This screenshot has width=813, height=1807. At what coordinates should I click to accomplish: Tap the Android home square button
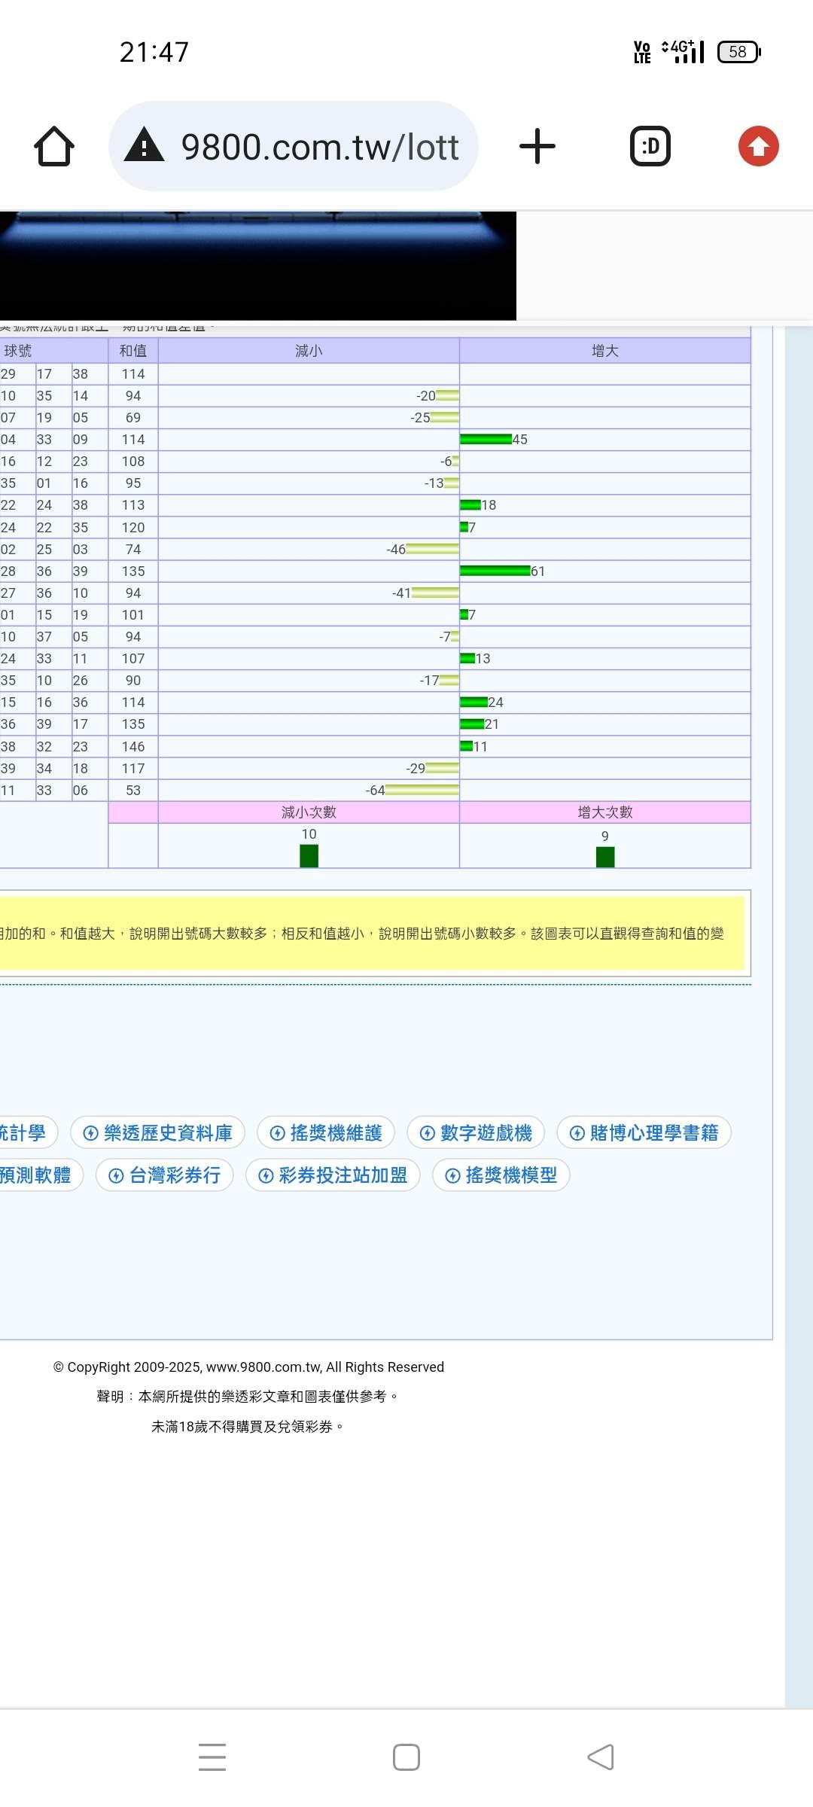coord(406,1757)
